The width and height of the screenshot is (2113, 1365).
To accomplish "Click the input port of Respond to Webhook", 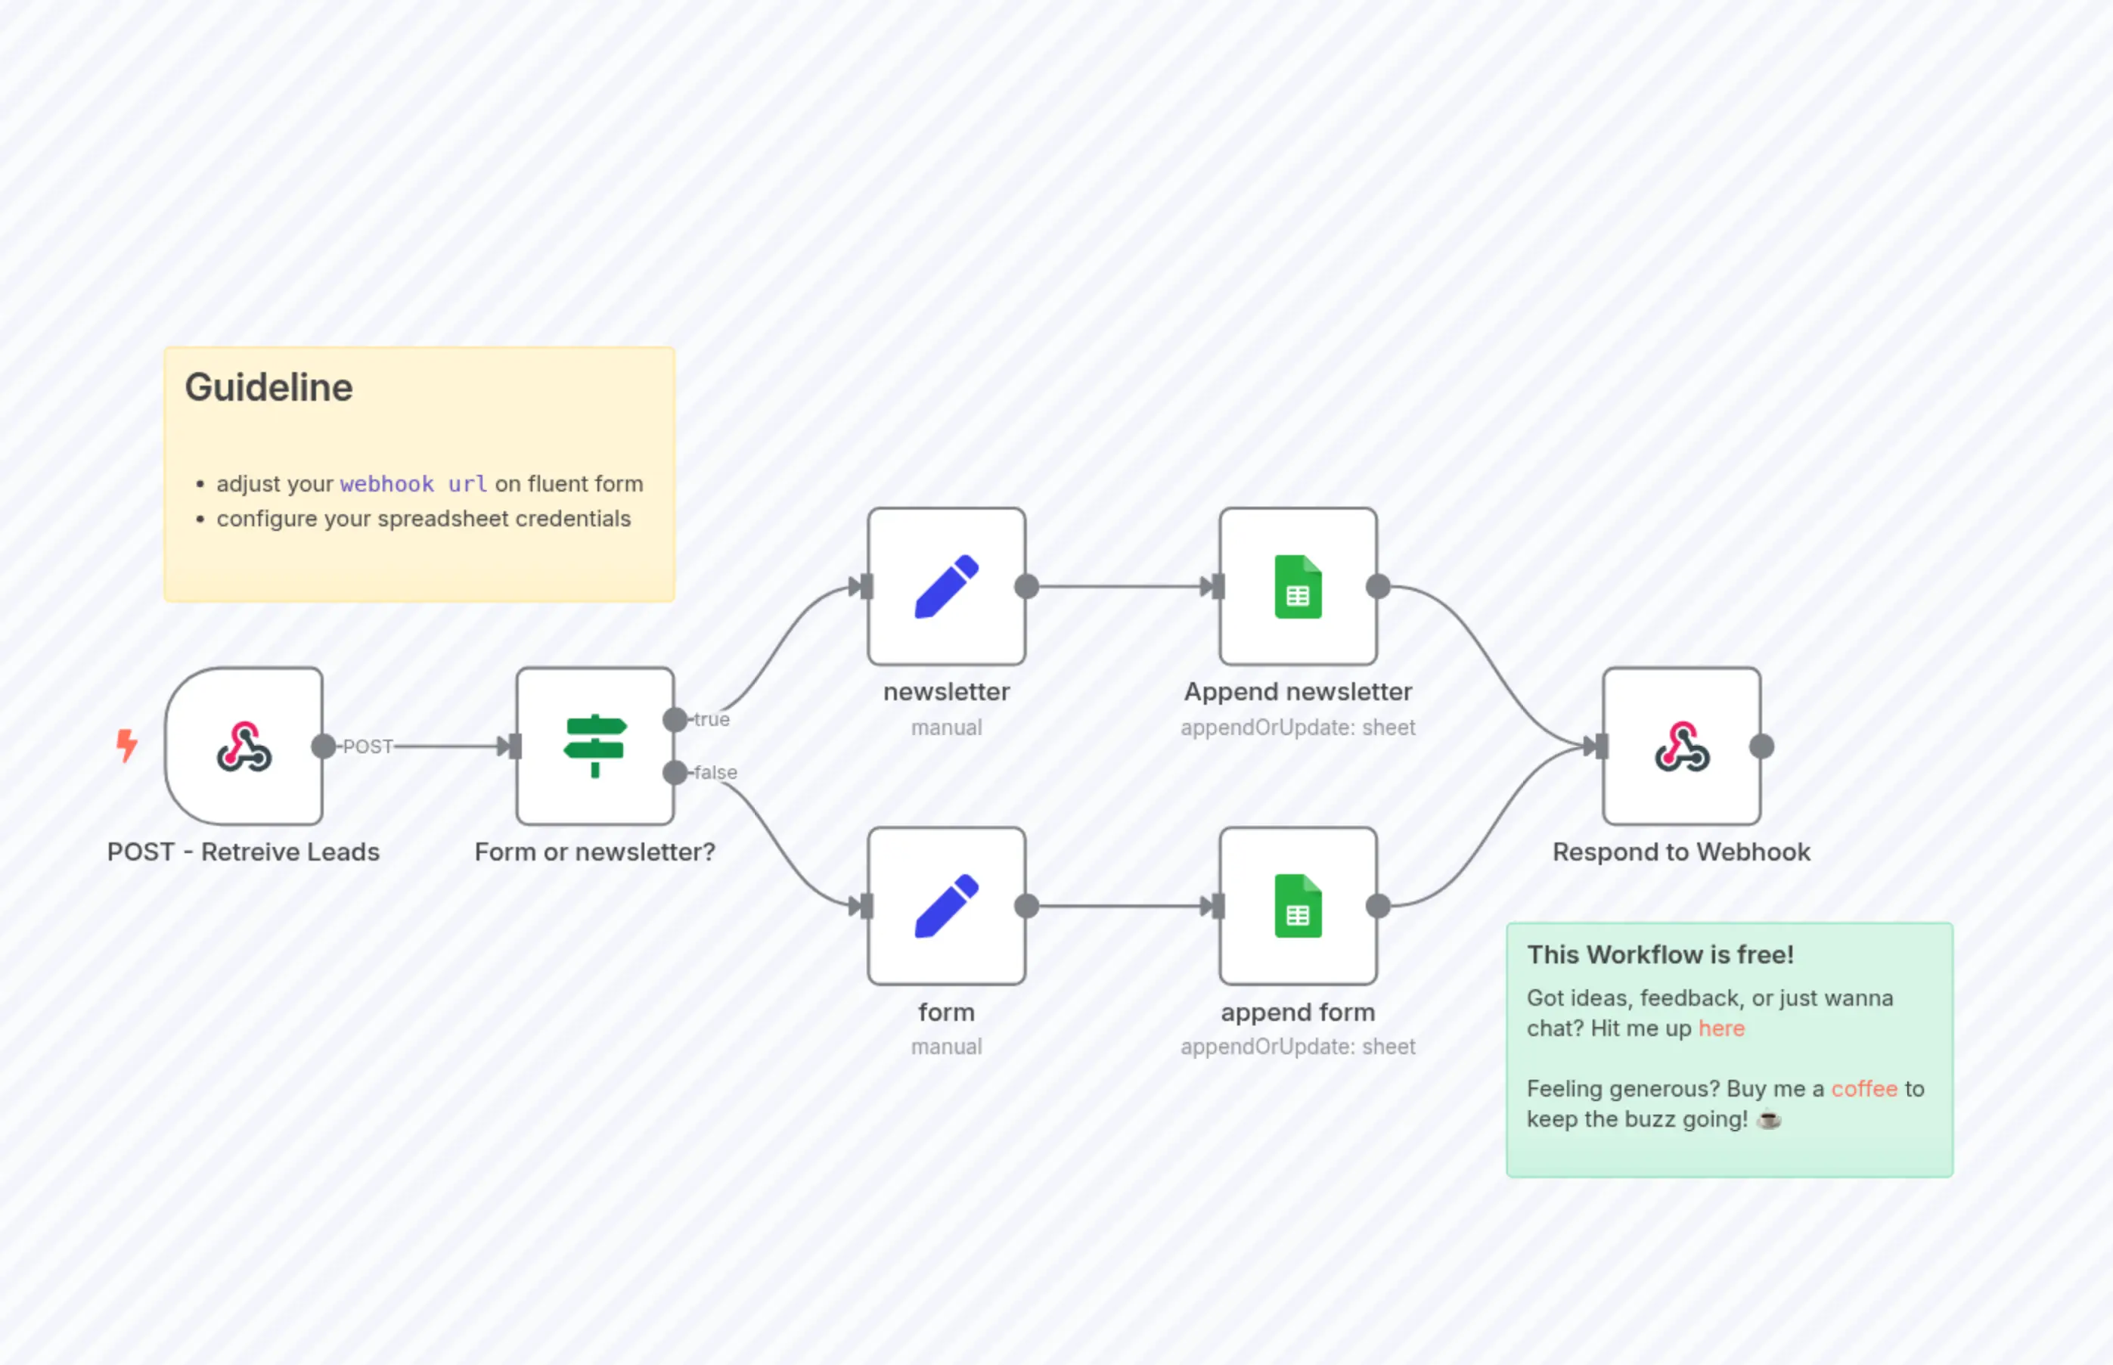I will click(1599, 746).
